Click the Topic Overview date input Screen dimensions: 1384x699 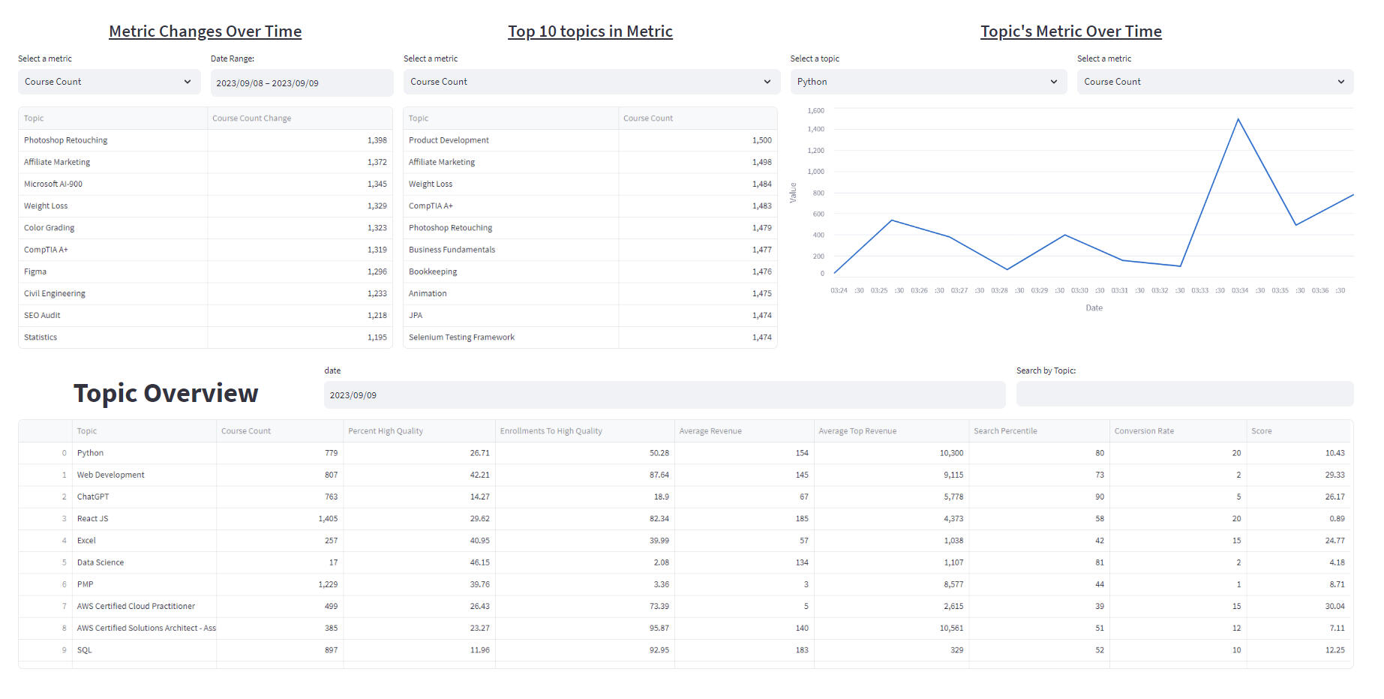[x=664, y=395]
